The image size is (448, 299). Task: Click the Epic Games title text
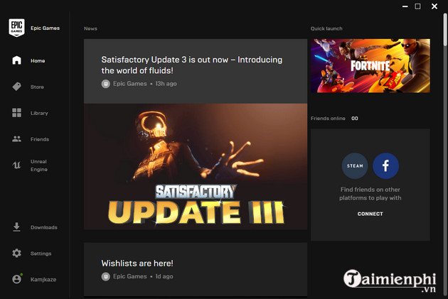(x=45, y=28)
